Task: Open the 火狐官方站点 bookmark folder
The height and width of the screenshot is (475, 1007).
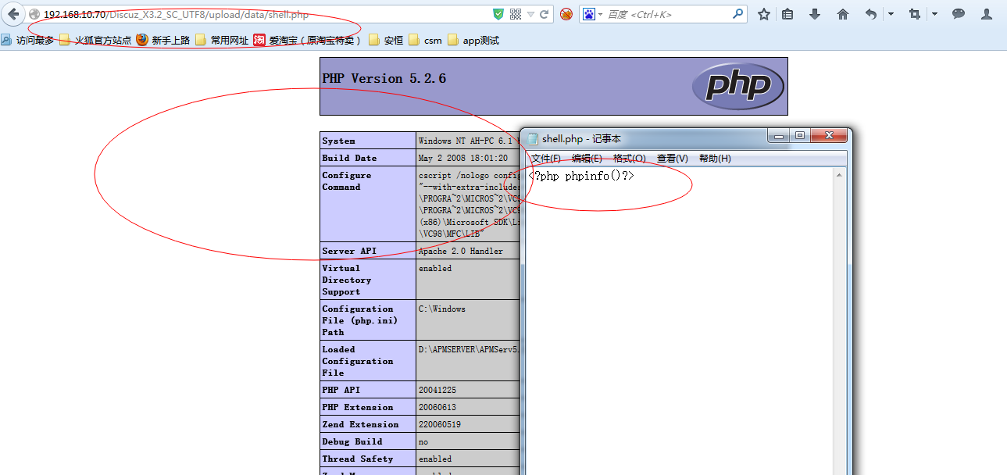Action: (95, 41)
